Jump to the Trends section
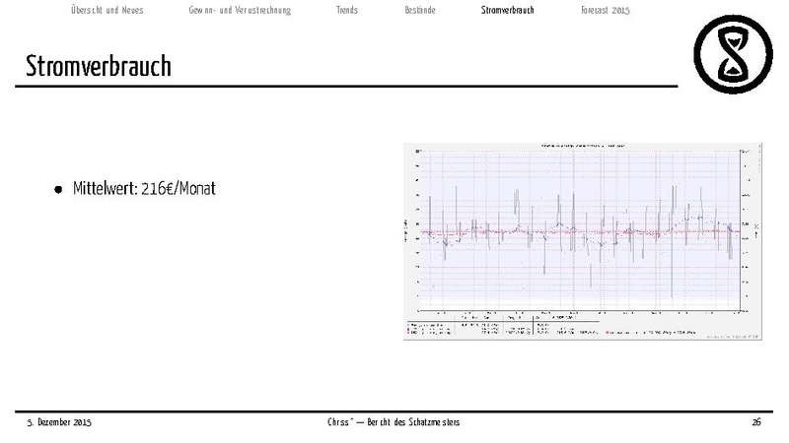Viewport: 789px width, 443px height. point(346,11)
